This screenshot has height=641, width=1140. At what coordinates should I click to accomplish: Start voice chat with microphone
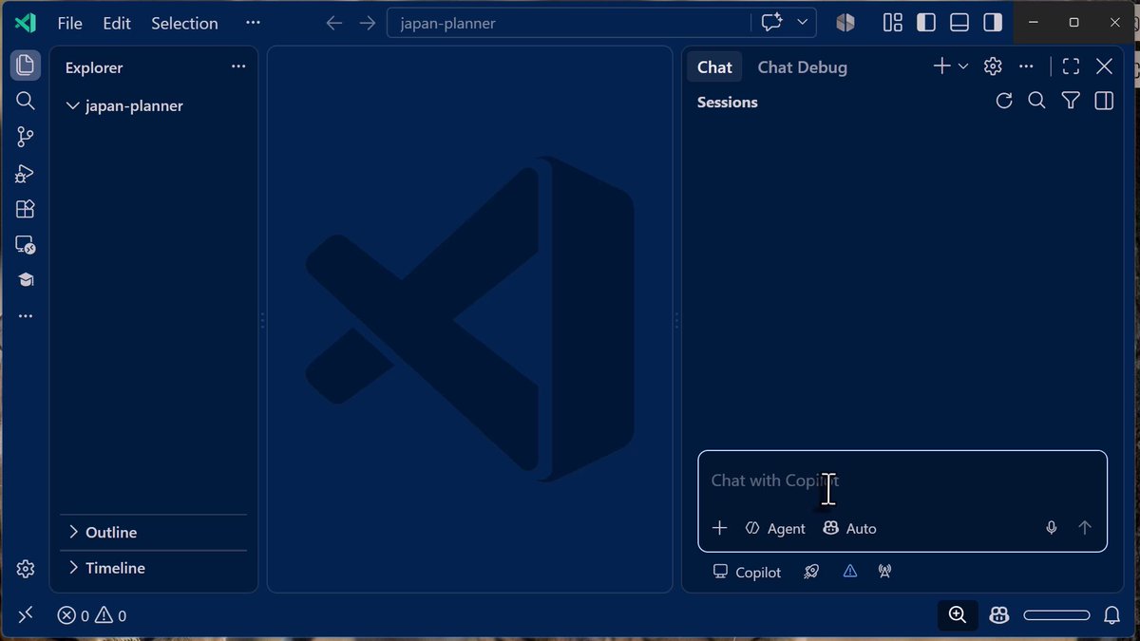coord(1051,528)
